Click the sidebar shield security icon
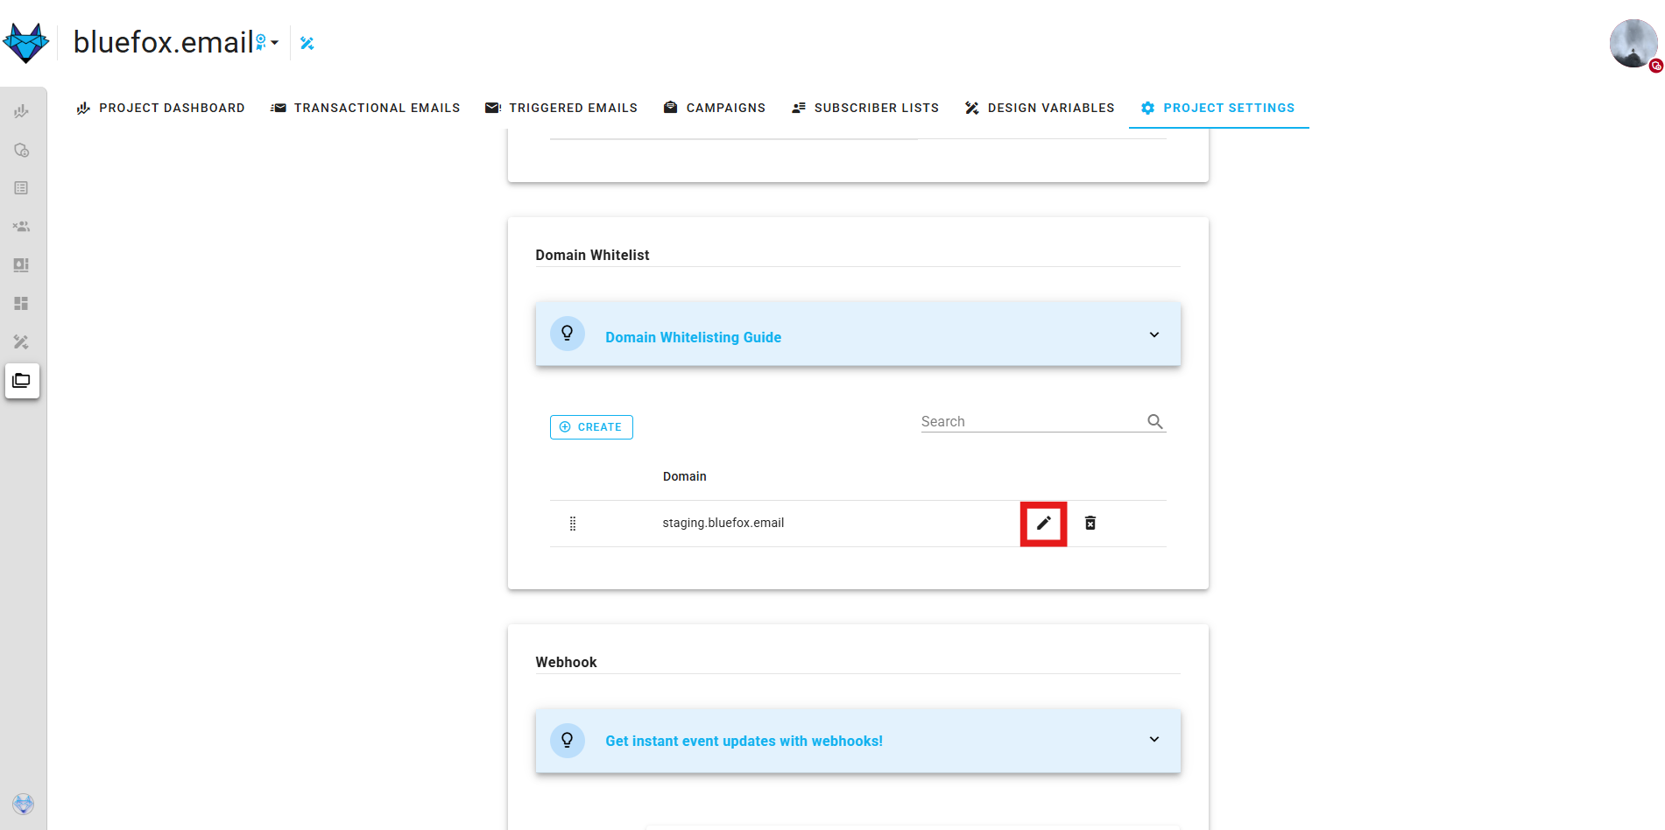 [x=22, y=150]
